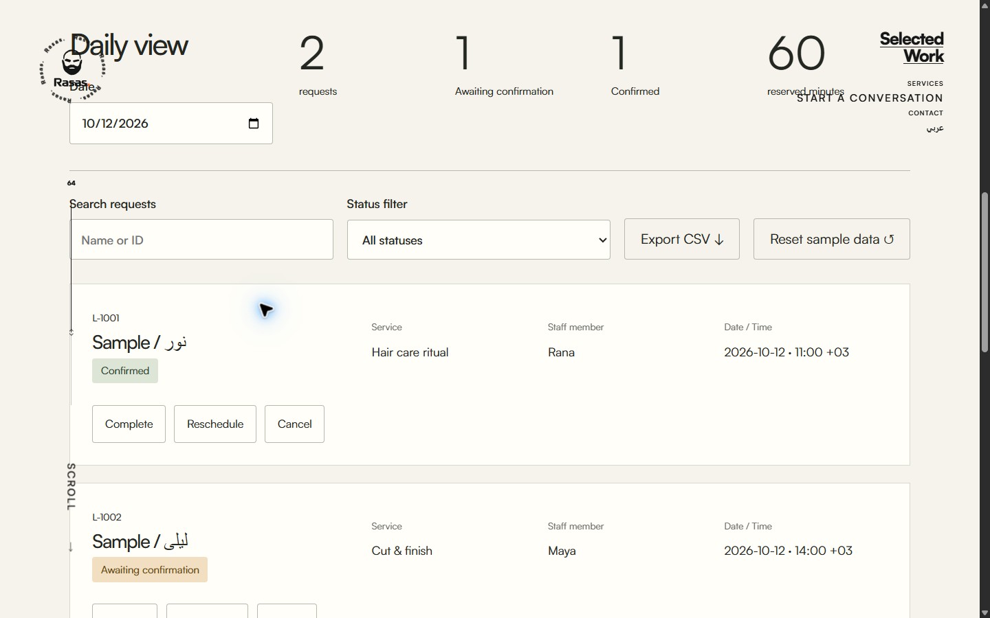This screenshot has width=990, height=618.
Task: Click staff member name Maya
Action: point(562,551)
